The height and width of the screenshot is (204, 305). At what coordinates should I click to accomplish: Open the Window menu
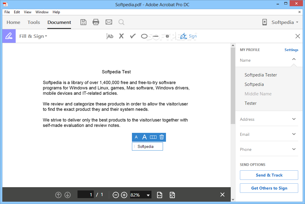pyautogui.click(x=42, y=12)
